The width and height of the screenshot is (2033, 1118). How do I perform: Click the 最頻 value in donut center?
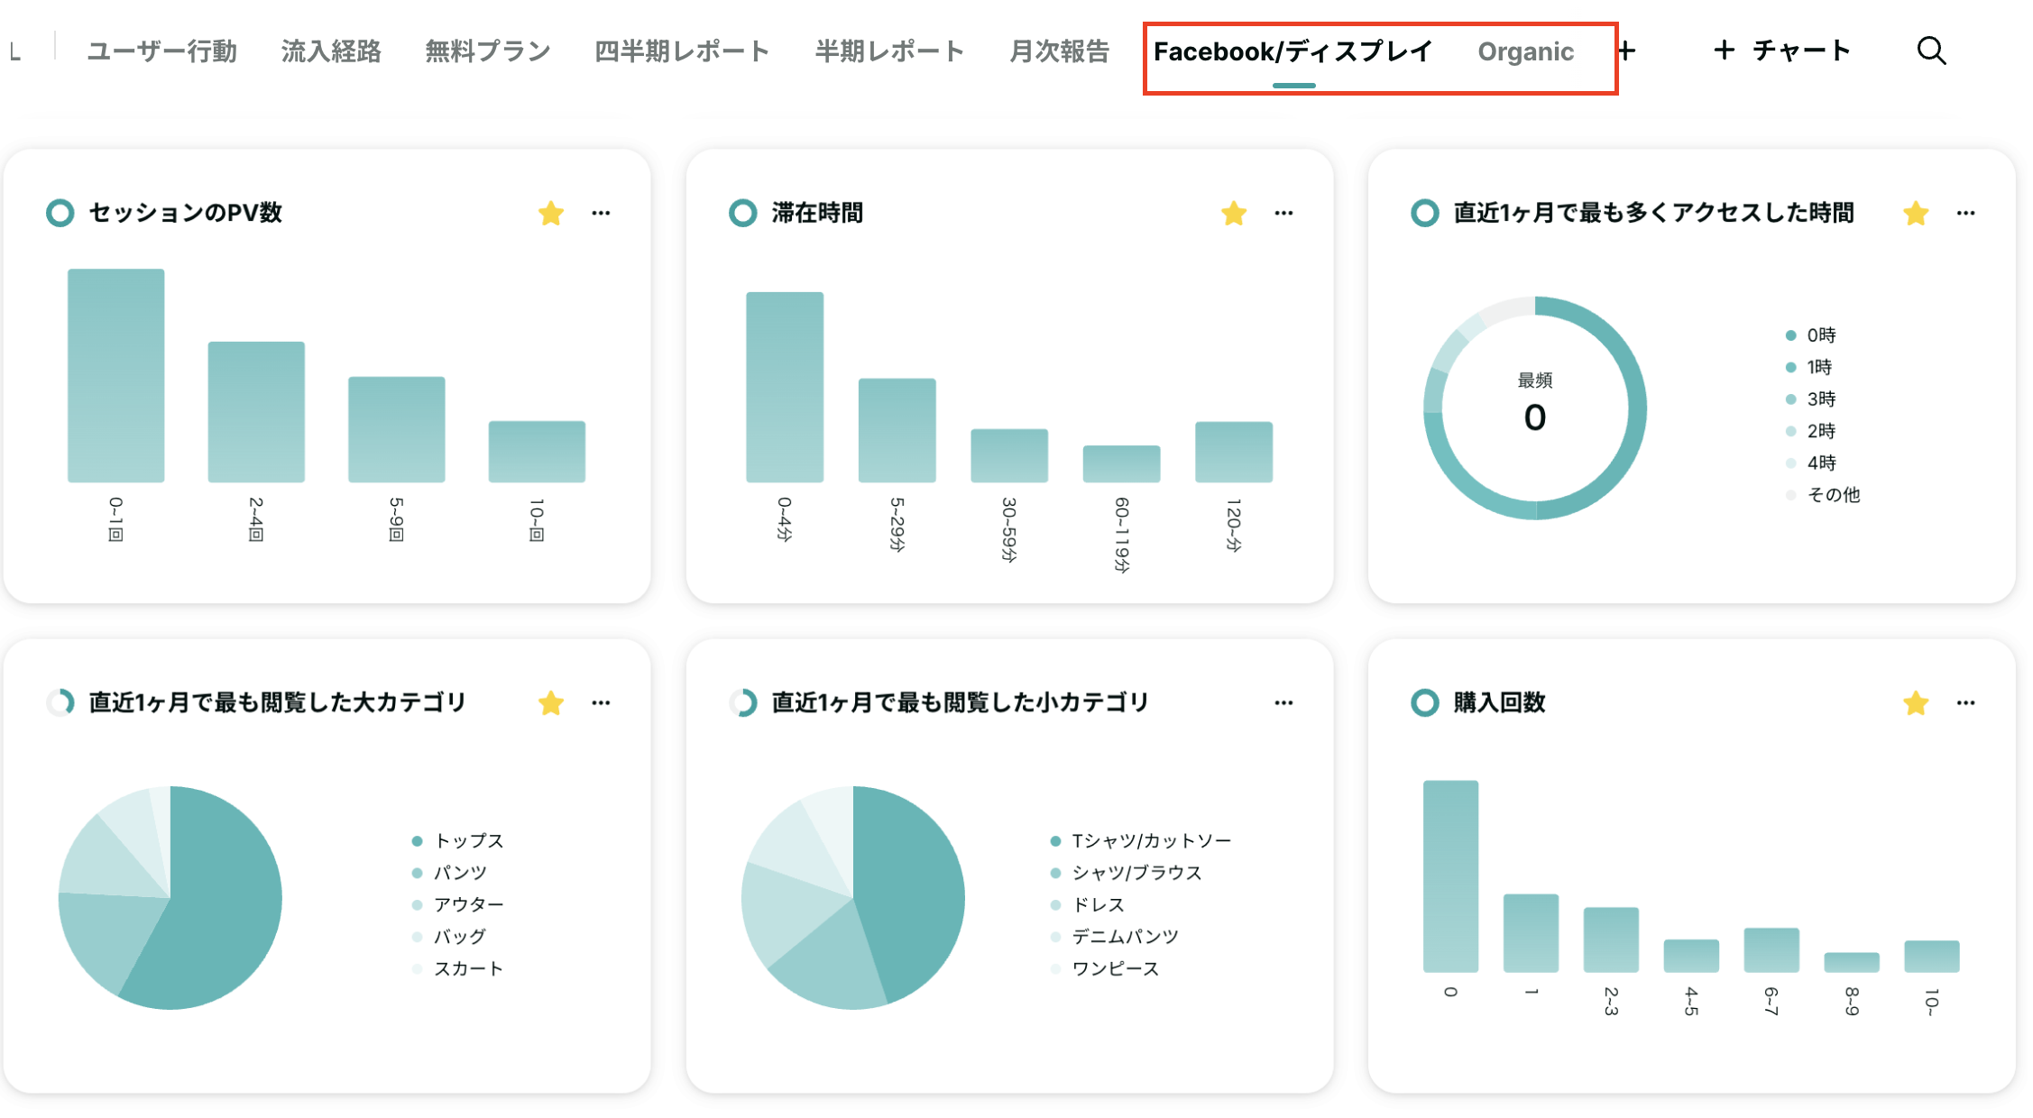coord(1535,417)
